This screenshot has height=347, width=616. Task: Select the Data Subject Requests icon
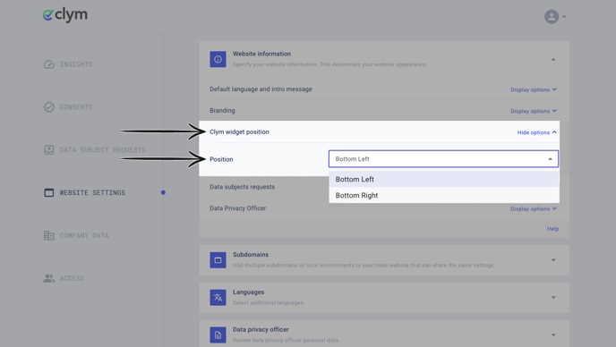point(48,149)
